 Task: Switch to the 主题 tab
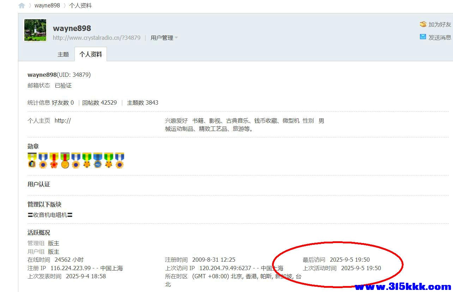point(63,54)
